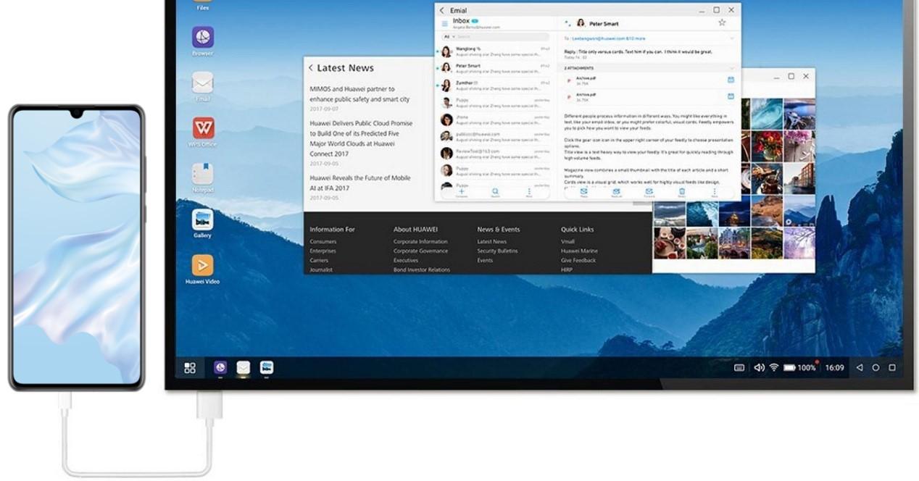Open More options under the message
919x481 pixels.
tap(715, 193)
